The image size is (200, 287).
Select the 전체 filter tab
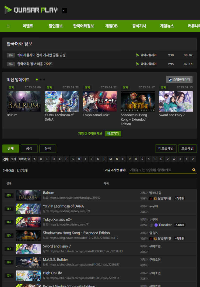click(10, 148)
